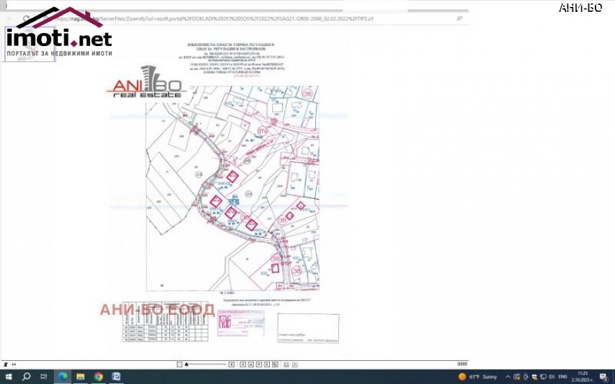Open Google Chrome from the taskbar

pyautogui.click(x=99, y=376)
